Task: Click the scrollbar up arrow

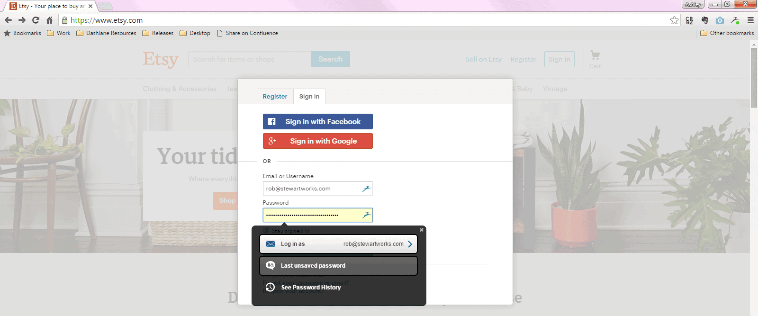Action: pyautogui.click(x=754, y=45)
